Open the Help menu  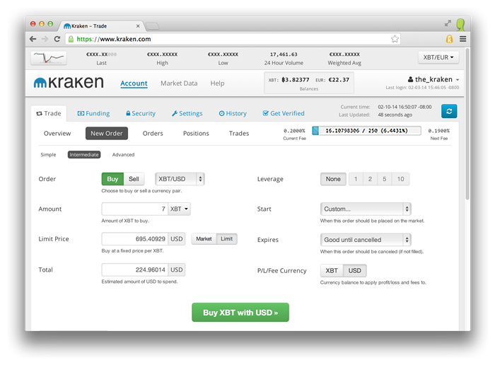217,83
